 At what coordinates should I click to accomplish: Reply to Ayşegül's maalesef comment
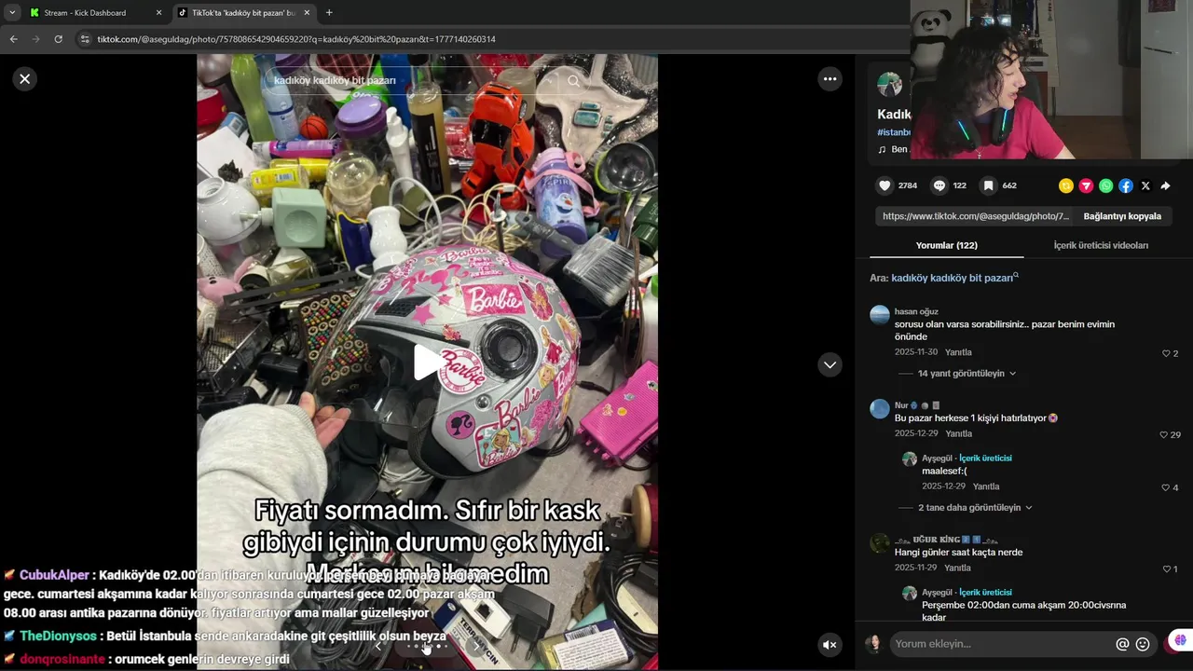pyautogui.click(x=986, y=486)
